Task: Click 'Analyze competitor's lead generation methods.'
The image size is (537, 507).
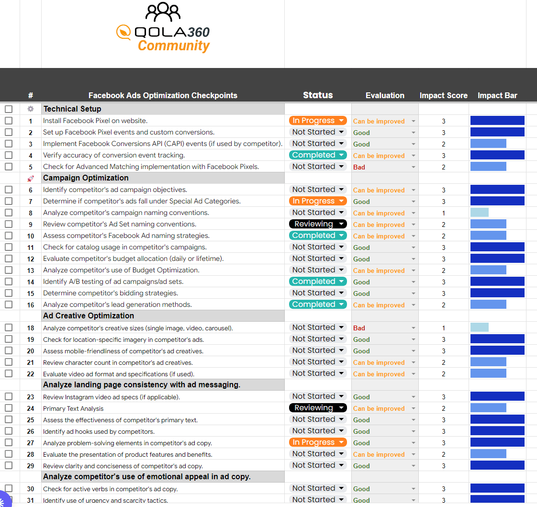Action: (163, 304)
